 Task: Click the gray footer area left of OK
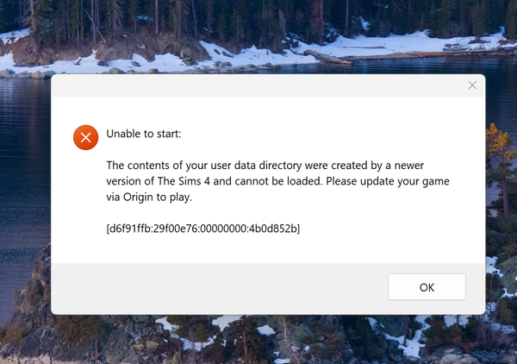pos(215,286)
